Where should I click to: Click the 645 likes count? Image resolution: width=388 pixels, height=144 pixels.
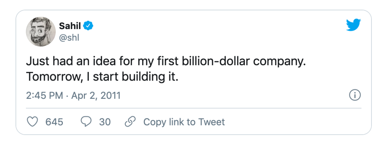54,122
